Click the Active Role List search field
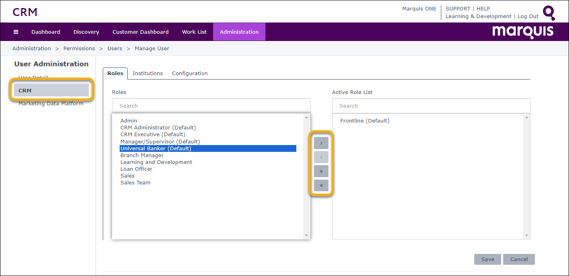Image resolution: width=569 pixels, height=276 pixels. tap(431, 106)
